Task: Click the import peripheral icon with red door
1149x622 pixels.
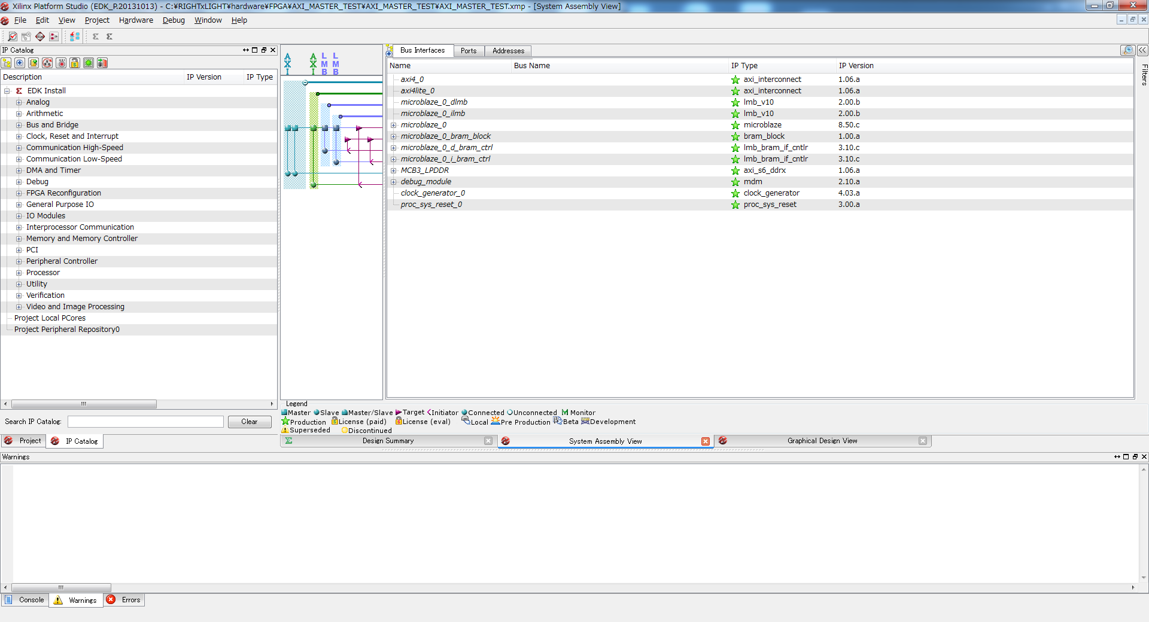Action: point(102,63)
